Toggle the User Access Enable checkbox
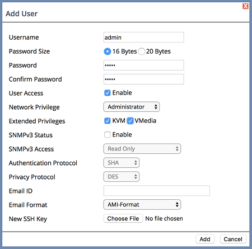The width and height of the screenshot is (252, 249). point(108,93)
